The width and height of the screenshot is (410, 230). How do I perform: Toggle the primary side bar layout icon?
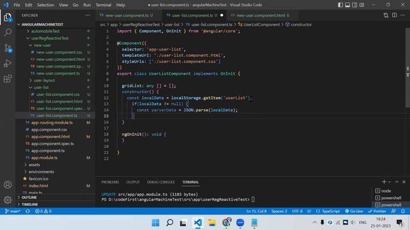pos(340,5)
